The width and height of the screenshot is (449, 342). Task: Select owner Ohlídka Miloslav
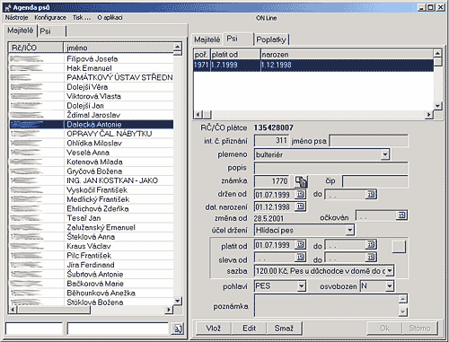point(92,143)
